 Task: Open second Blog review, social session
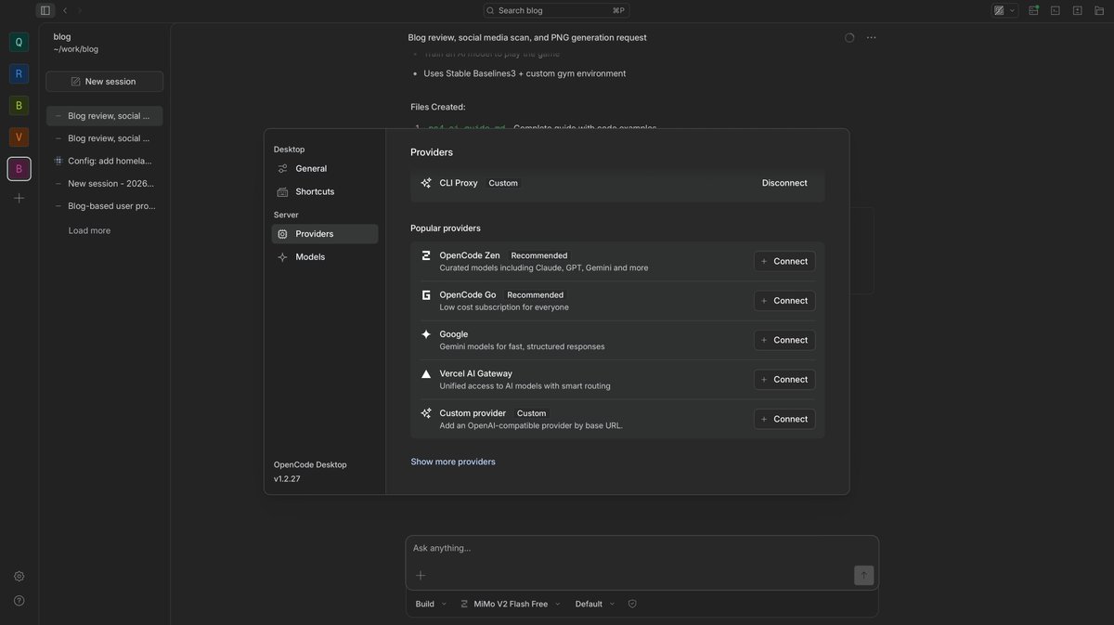(104, 138)
